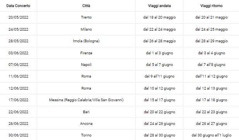Viewport: 239px width, 140px height.
Task: Click 'dal 7 all'8 giugno' return cell
Action: click(x=212, y=65)
